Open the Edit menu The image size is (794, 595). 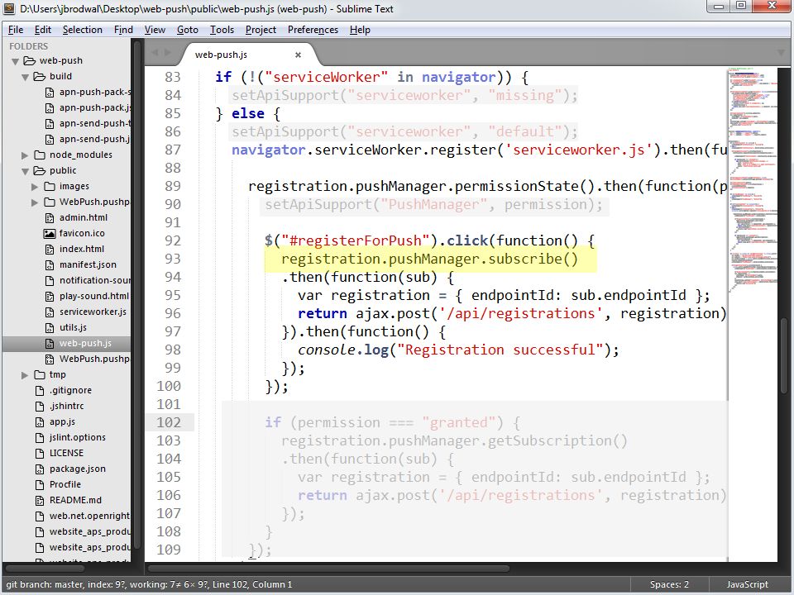(x=42, y=30)
